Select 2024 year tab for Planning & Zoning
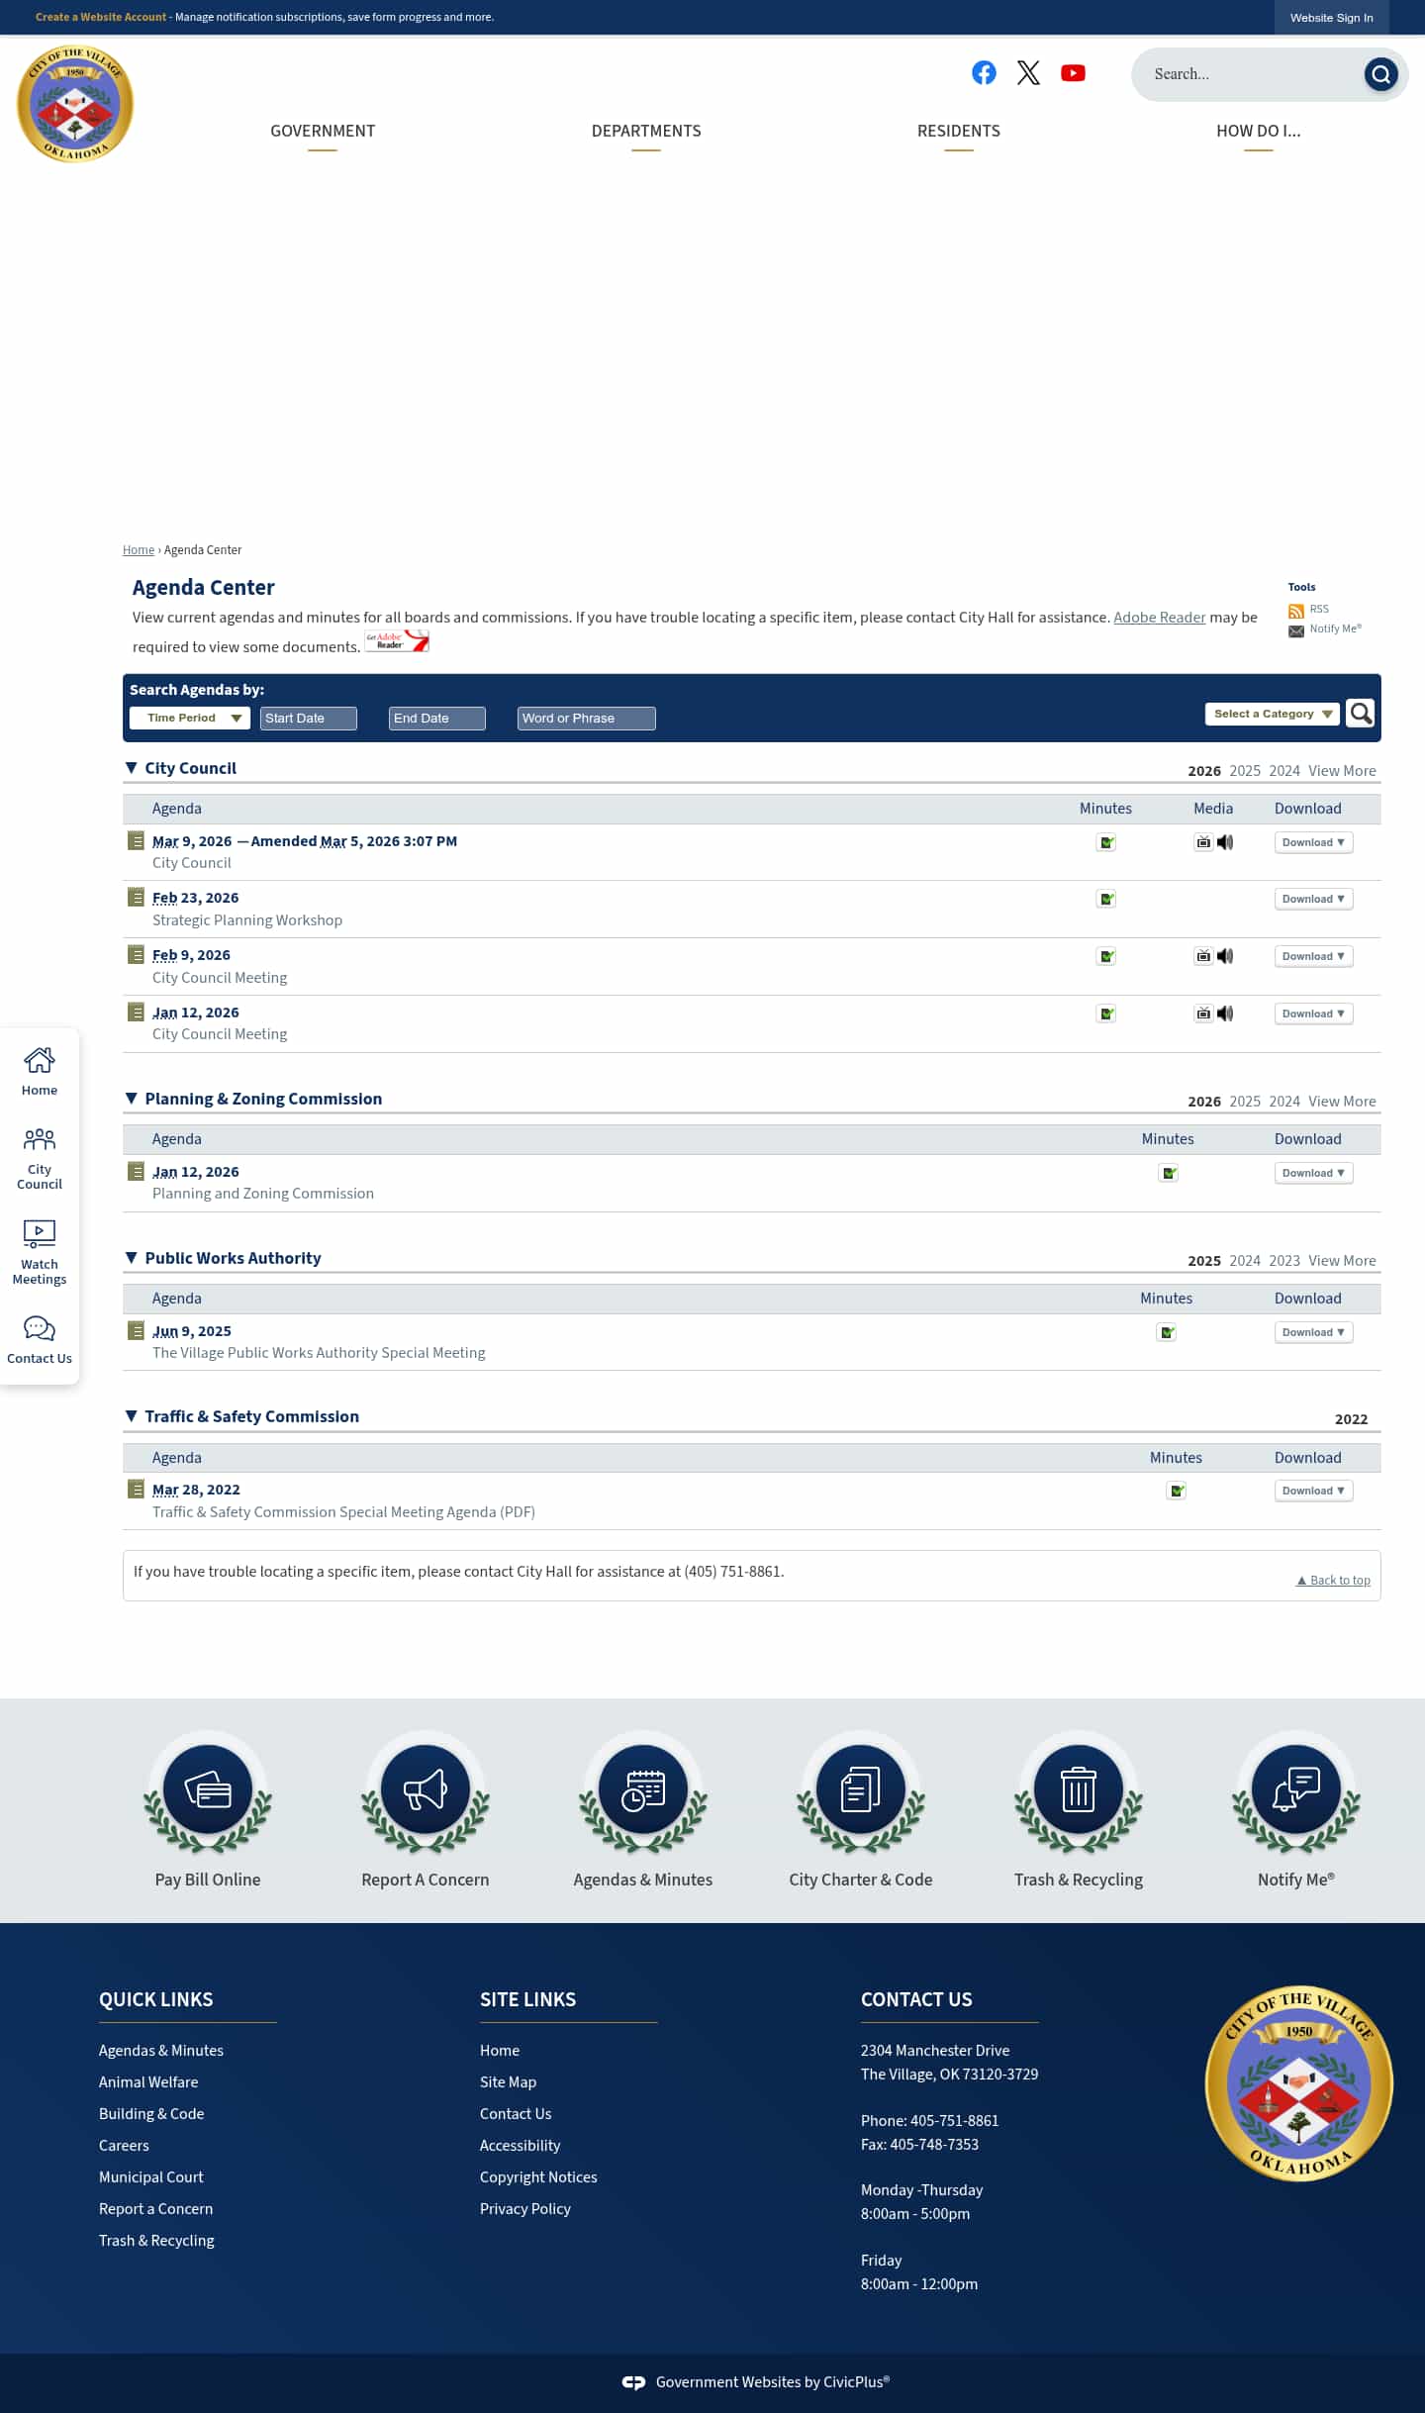 [x=1284, y=1102]
